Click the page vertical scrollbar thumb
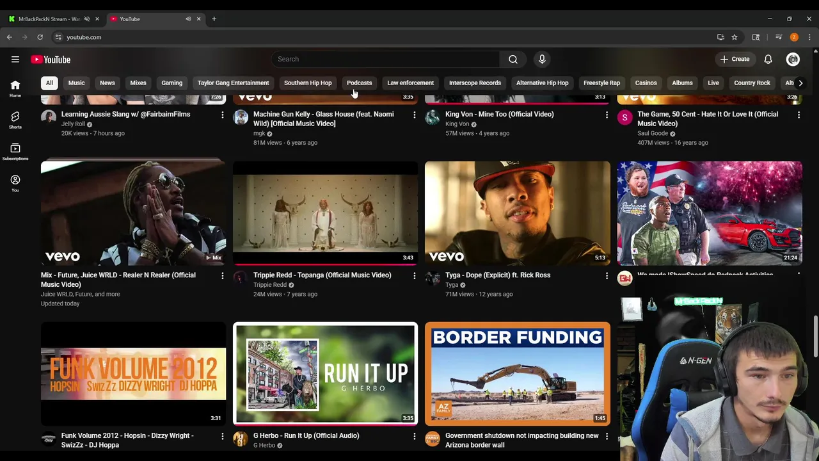This screenshot has height=461, width=819. [815, 337]
